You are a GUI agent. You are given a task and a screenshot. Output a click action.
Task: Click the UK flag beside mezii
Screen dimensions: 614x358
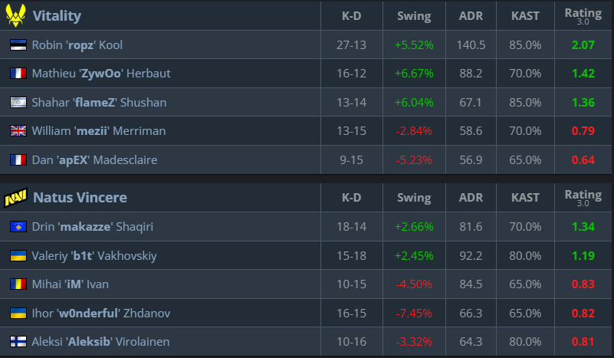pos(18,131)
